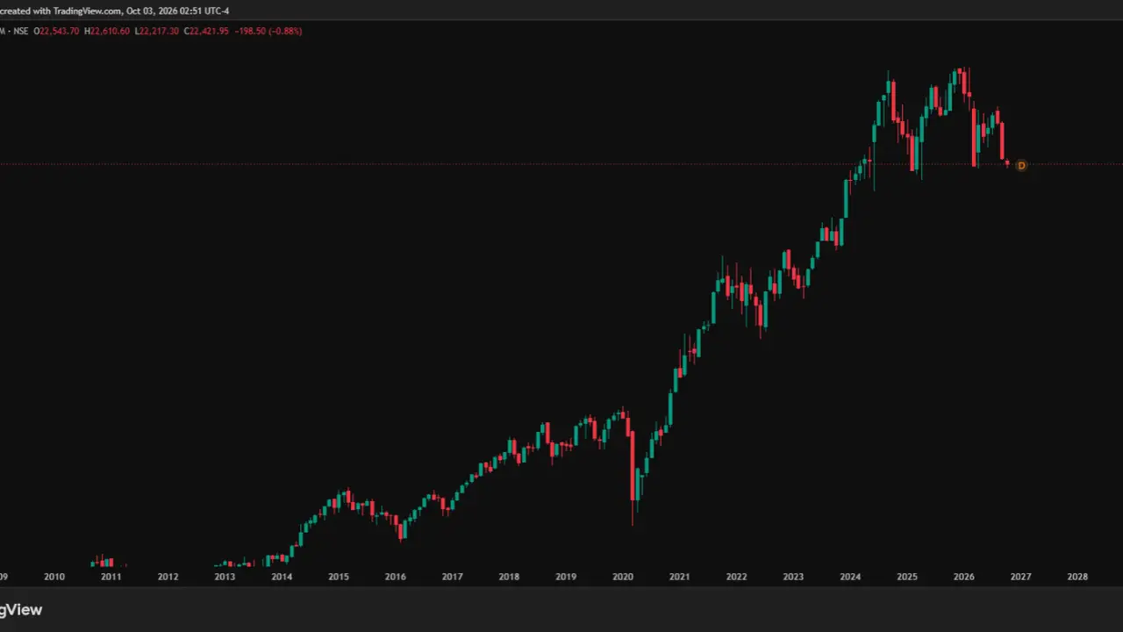Click the 2017 label on time axis

point(453,577)
